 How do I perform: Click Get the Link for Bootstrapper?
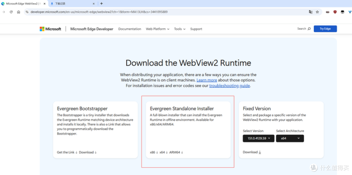(67, 152)
